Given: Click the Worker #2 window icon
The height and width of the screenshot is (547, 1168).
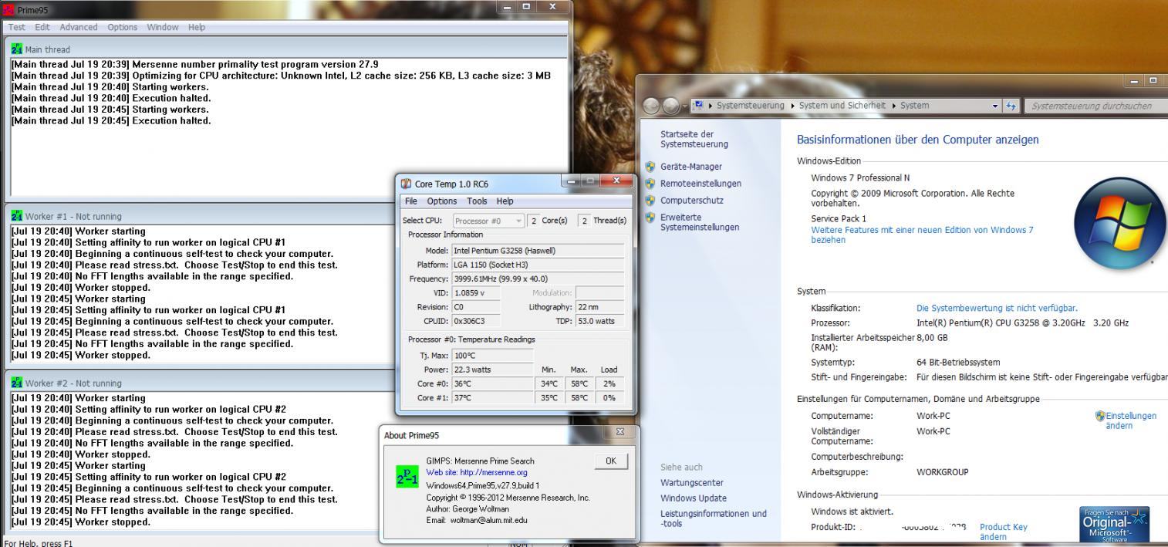Looking at the screenshot, I should (x=16, y=383).
